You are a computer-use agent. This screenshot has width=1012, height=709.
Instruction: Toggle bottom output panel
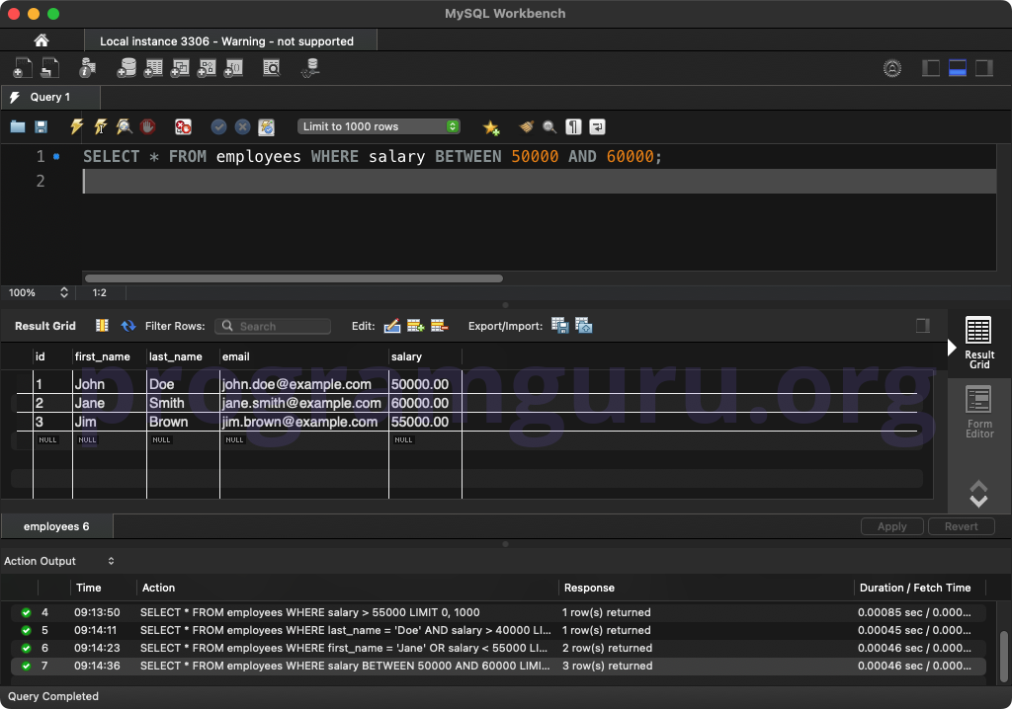pyautogui.click(x=957, y=68)
